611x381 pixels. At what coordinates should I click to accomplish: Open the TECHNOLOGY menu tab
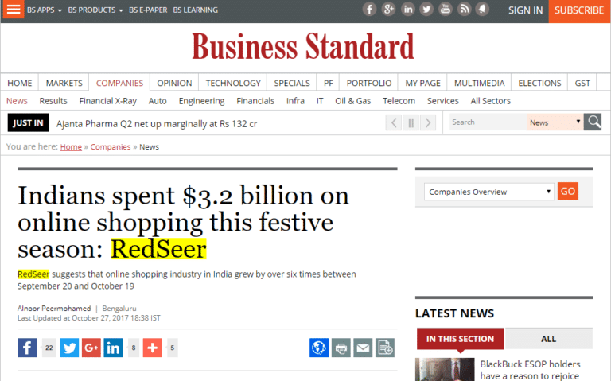coord(233,83)
